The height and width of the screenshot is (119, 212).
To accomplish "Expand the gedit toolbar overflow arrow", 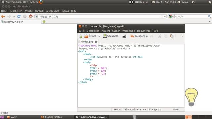I will point(182,36).
